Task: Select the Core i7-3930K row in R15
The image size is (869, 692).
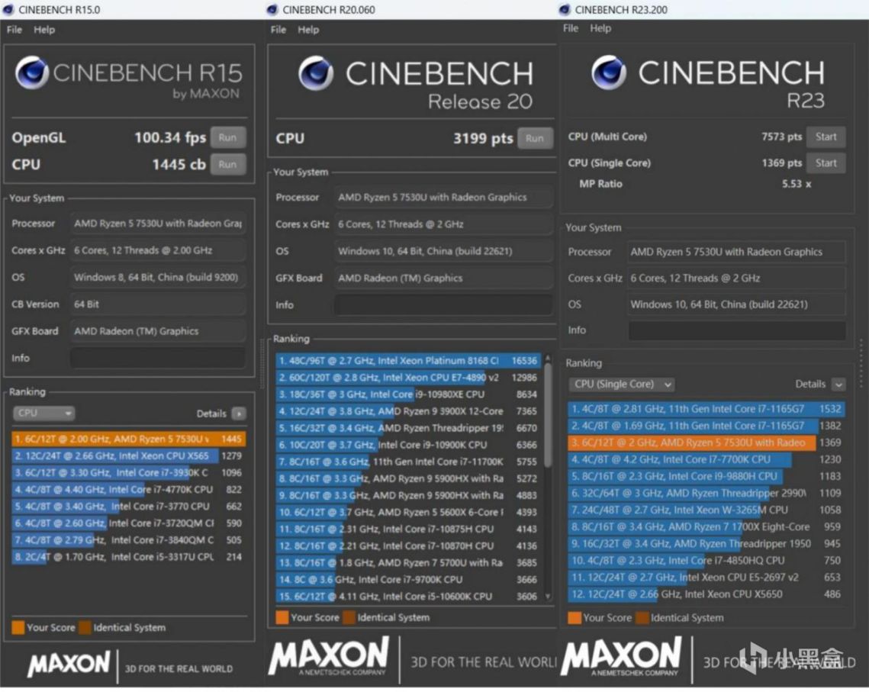Action: 128,472
